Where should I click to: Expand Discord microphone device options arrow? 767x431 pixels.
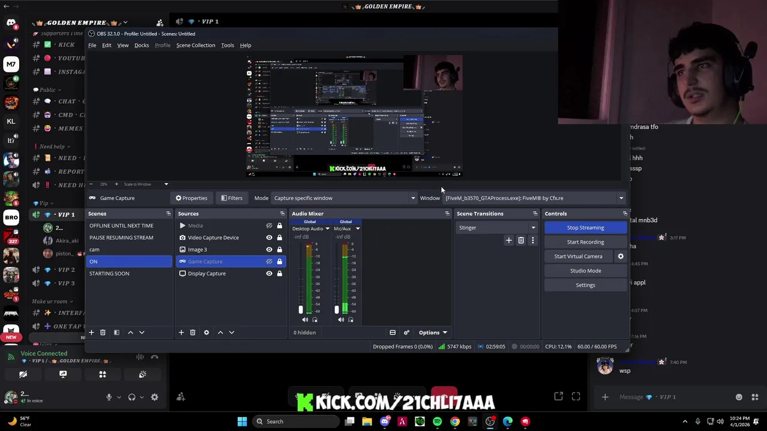pos(119,397)
